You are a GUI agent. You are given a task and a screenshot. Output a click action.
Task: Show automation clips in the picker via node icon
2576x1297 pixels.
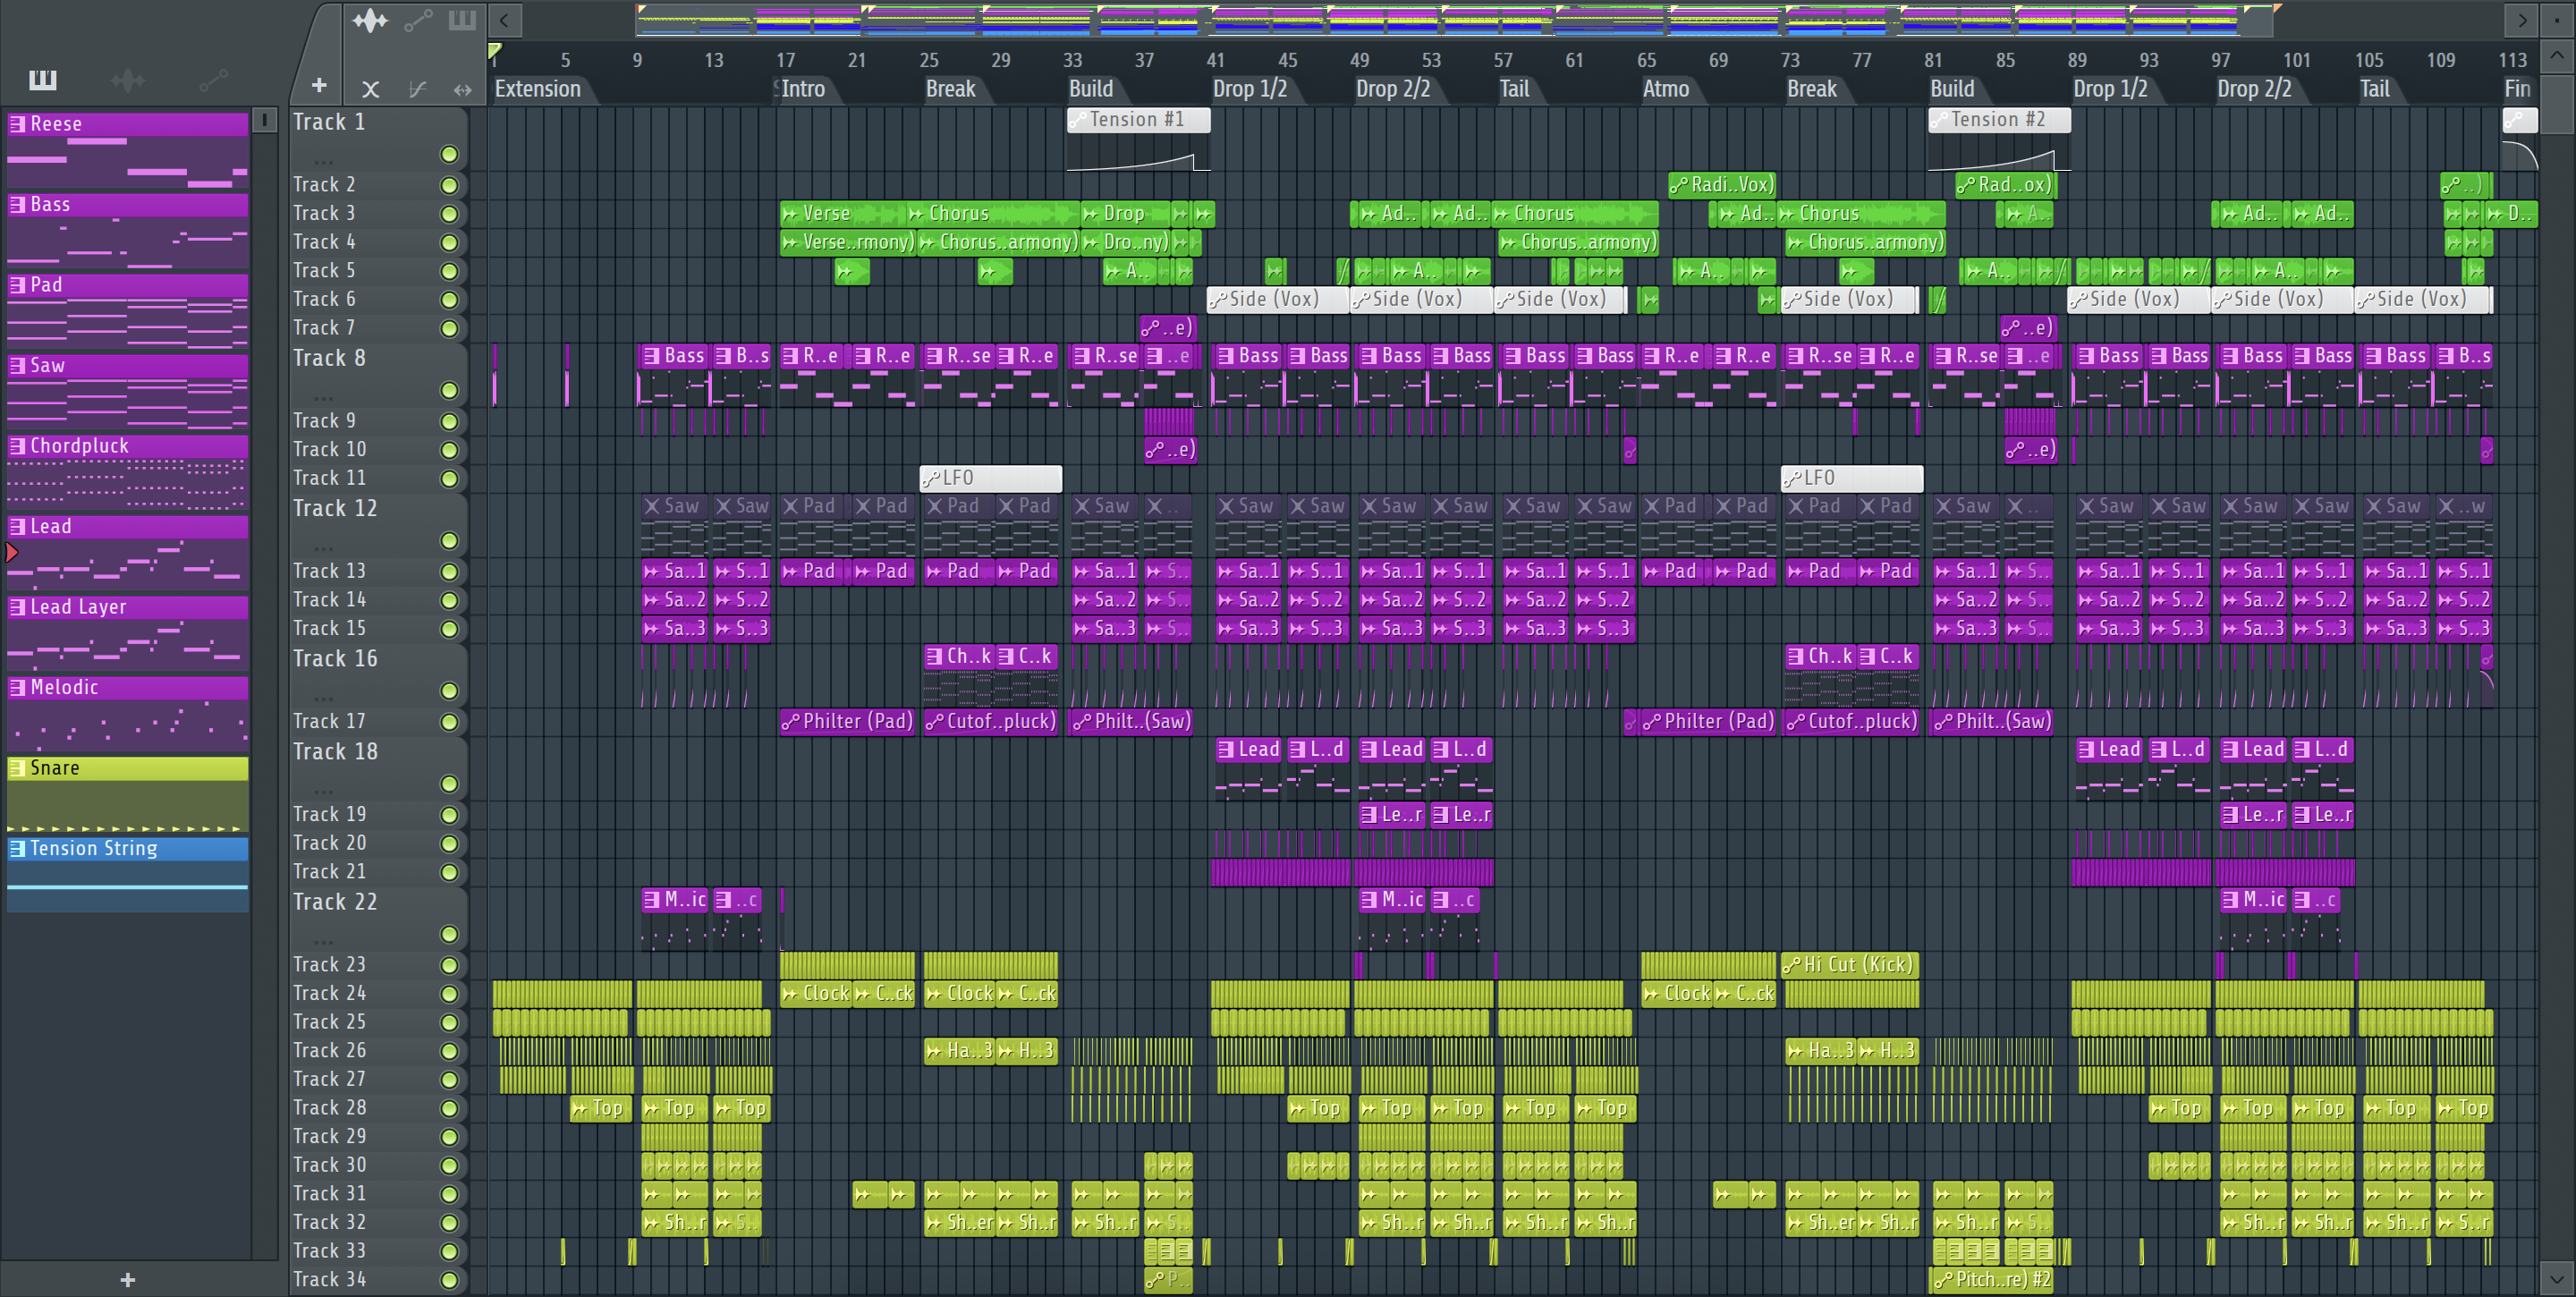(x=213, y=80)
